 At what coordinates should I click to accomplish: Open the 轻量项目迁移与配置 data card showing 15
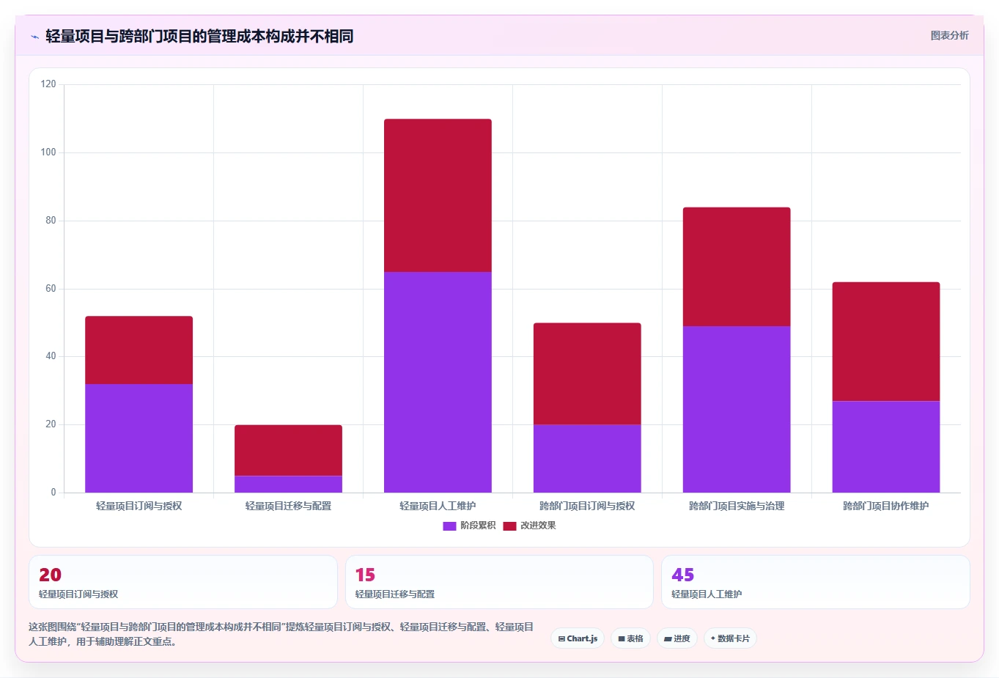499,582
